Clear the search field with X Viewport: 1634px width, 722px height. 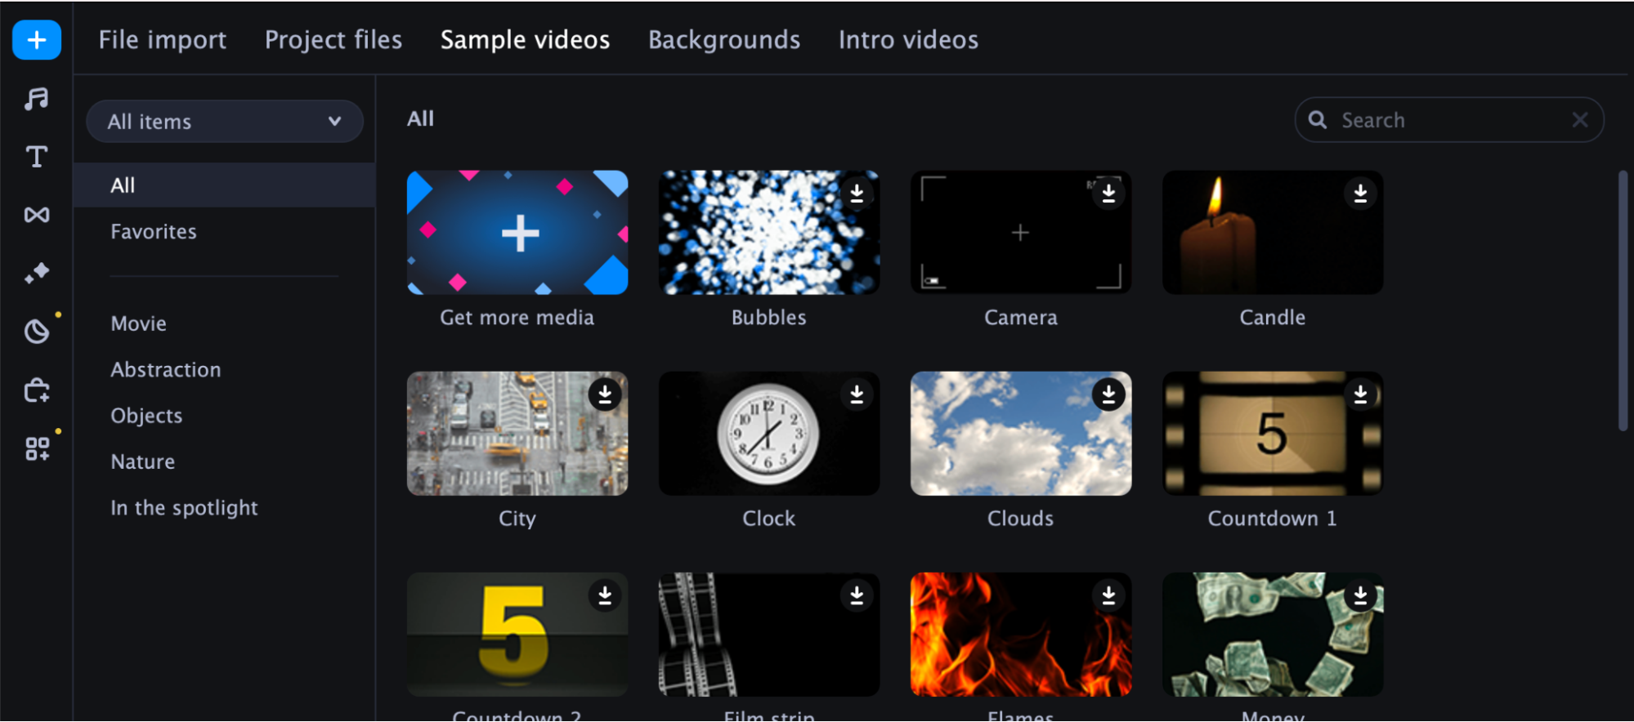(x=1580, y=120)
